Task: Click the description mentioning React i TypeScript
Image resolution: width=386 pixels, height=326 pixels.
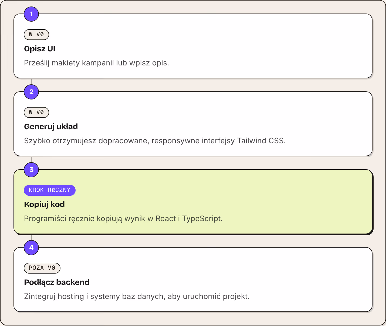Action: coord(123,219)
